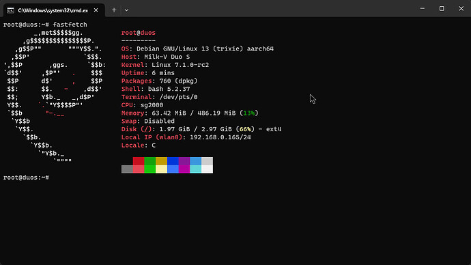This screenshot has width=471, height=265.
Task: Click the 'sg2000' CPU value
Action: [152, 105]
